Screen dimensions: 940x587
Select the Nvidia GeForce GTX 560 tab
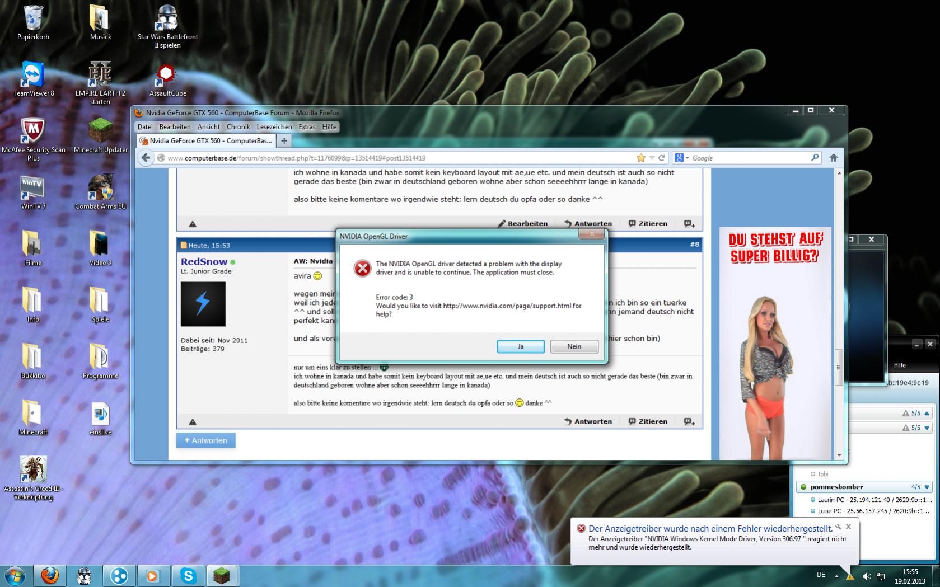pyautogui.click(x=206, y=140)
